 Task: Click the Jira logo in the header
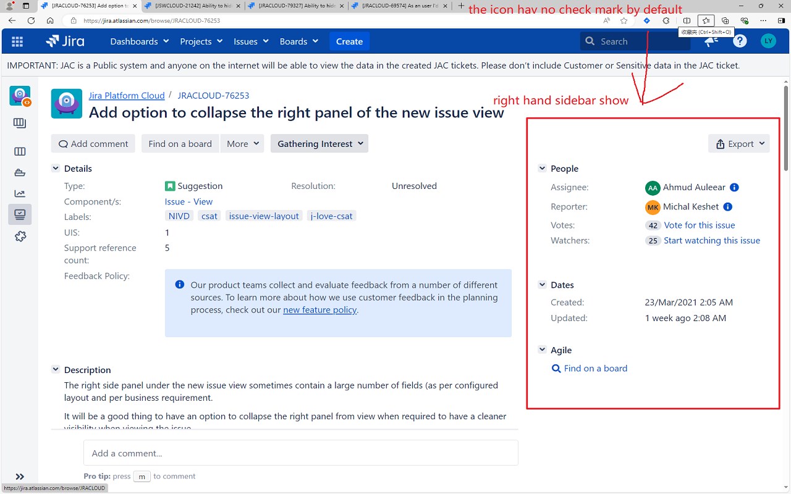click(66, 41)
